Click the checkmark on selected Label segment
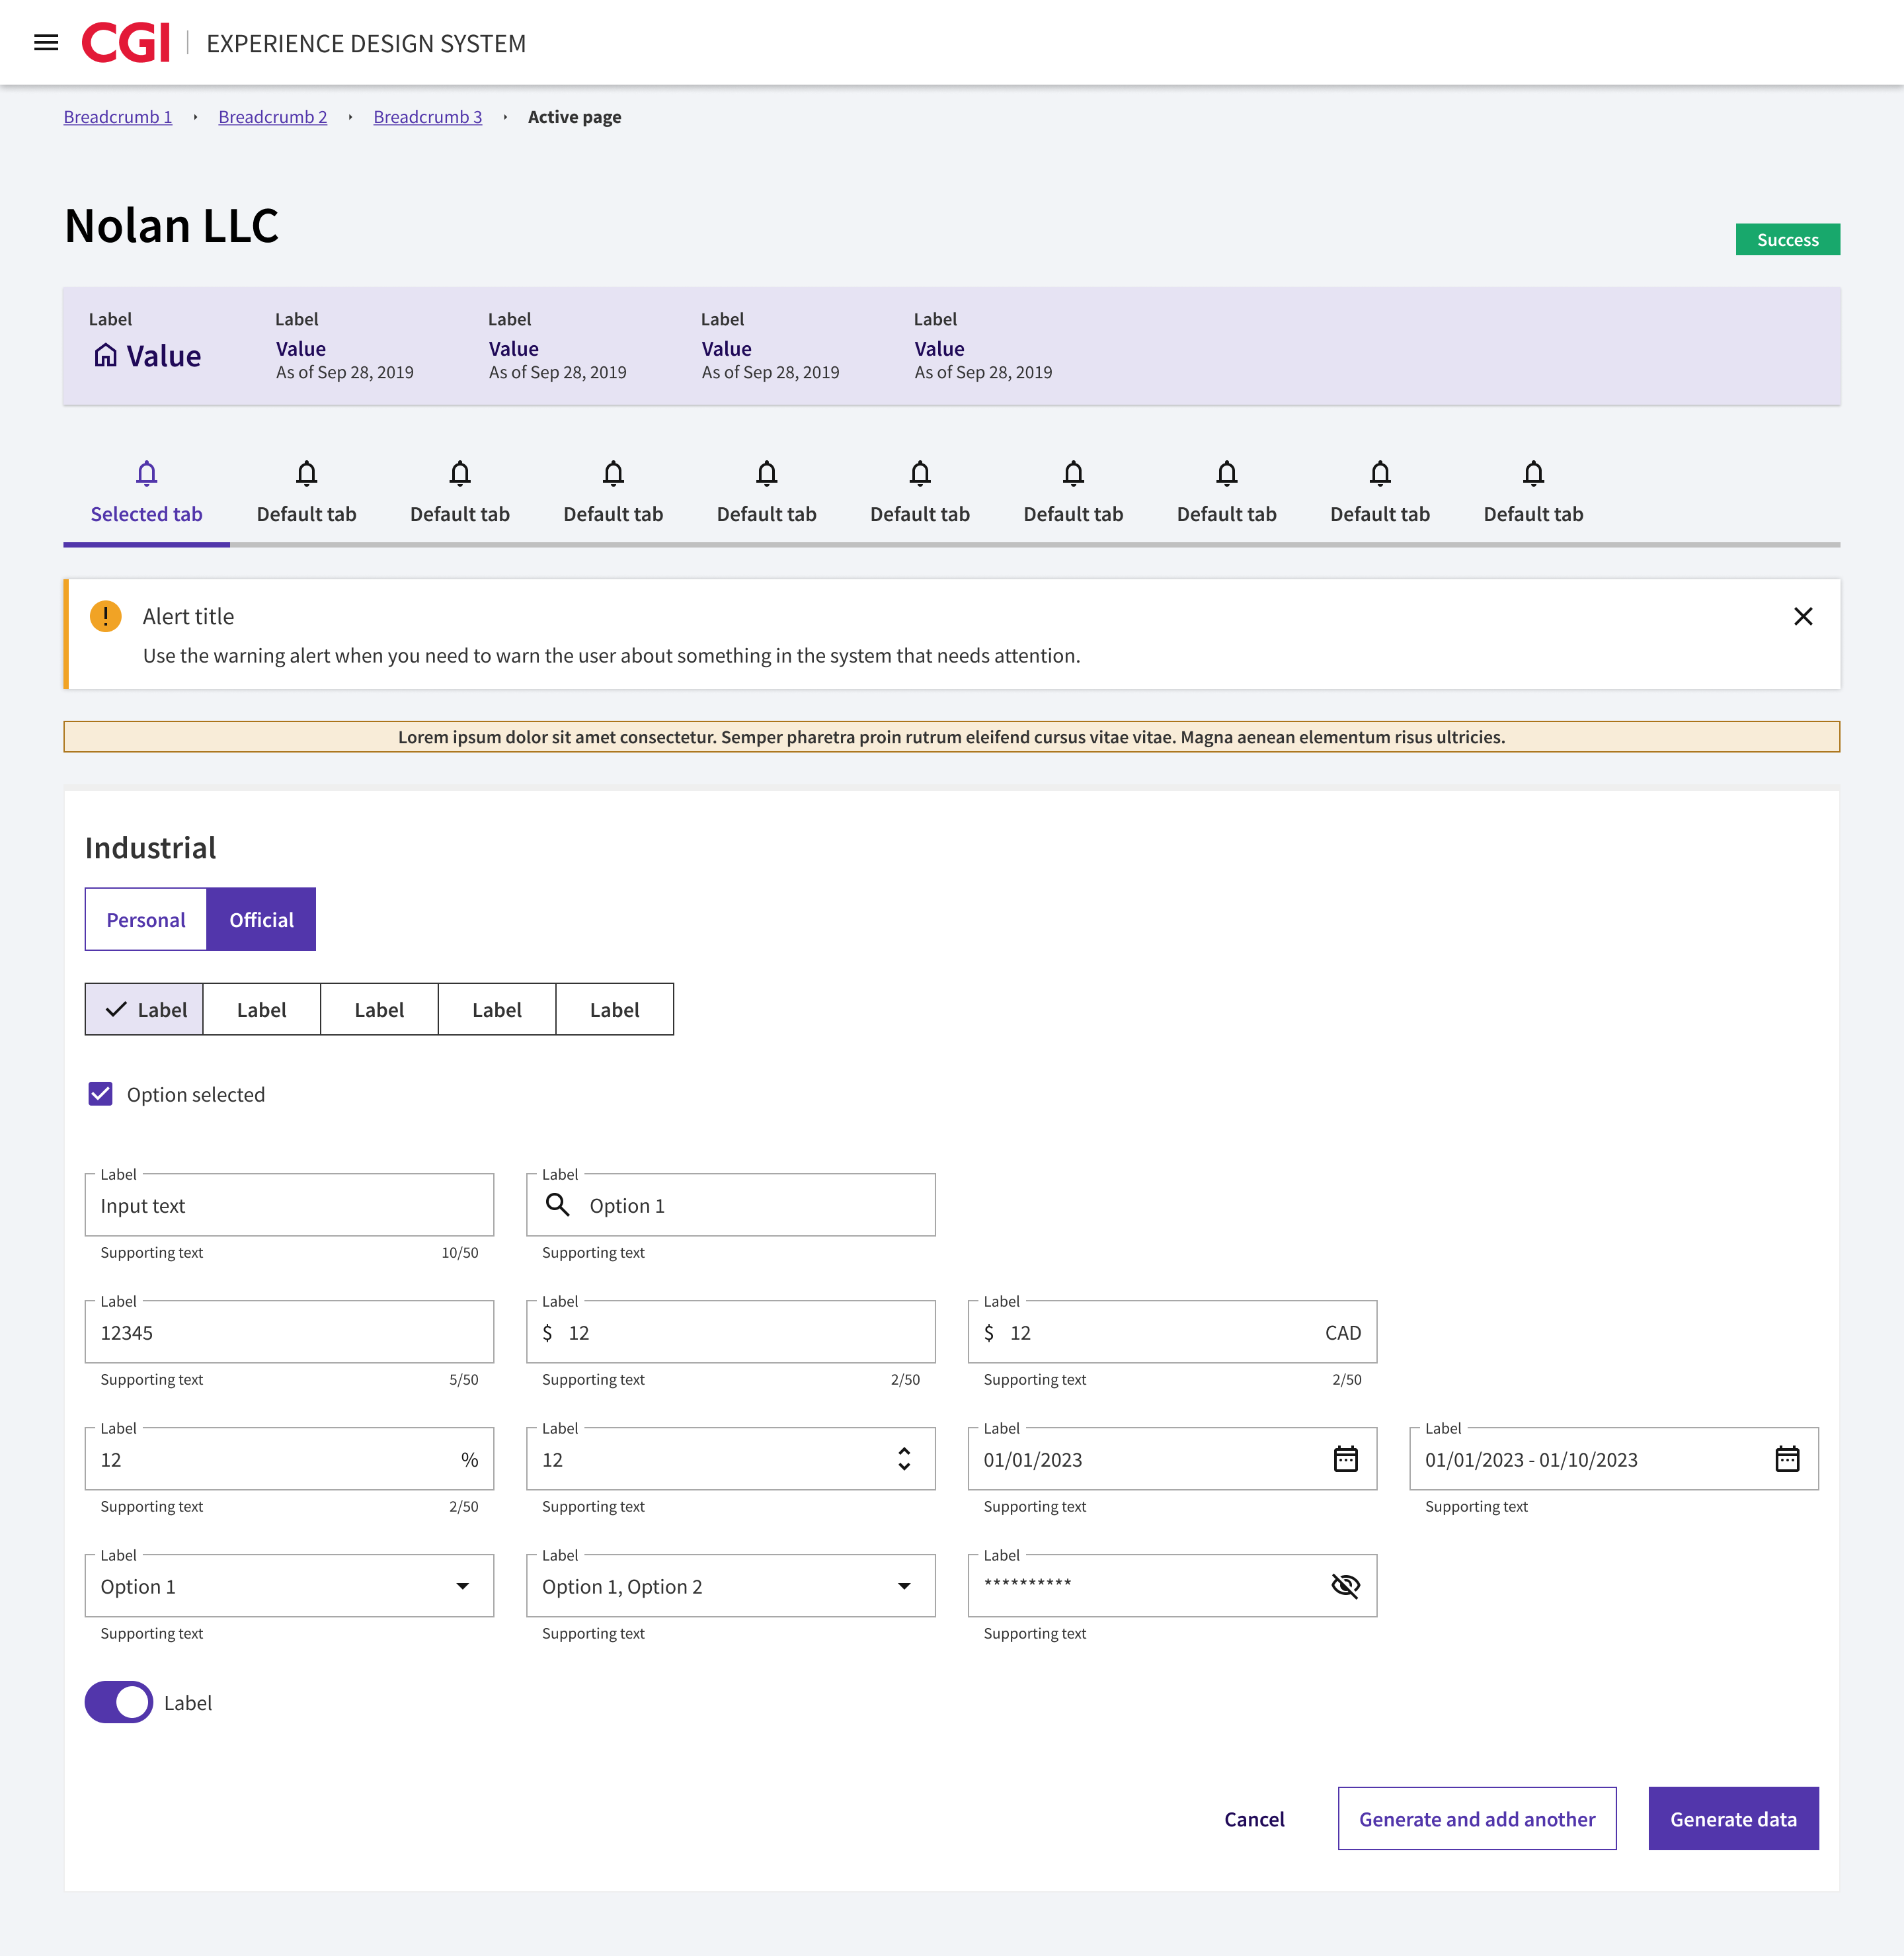Screen dimensions: 1904x1956 coord(116,1010)
